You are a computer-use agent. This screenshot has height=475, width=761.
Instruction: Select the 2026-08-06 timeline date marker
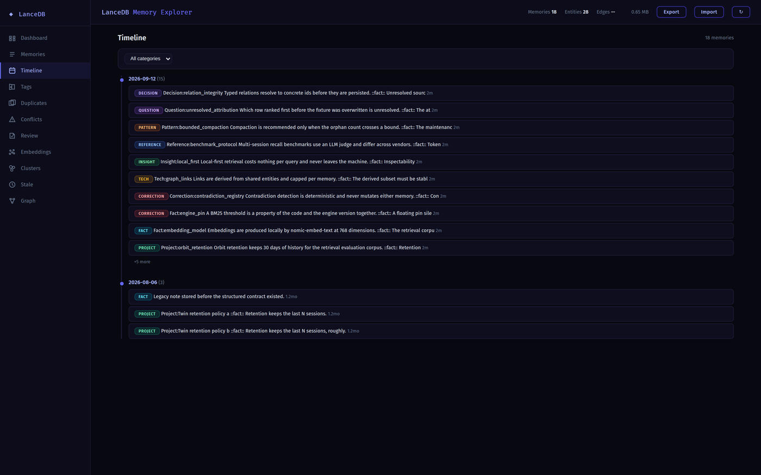click(x=122, y=283)
